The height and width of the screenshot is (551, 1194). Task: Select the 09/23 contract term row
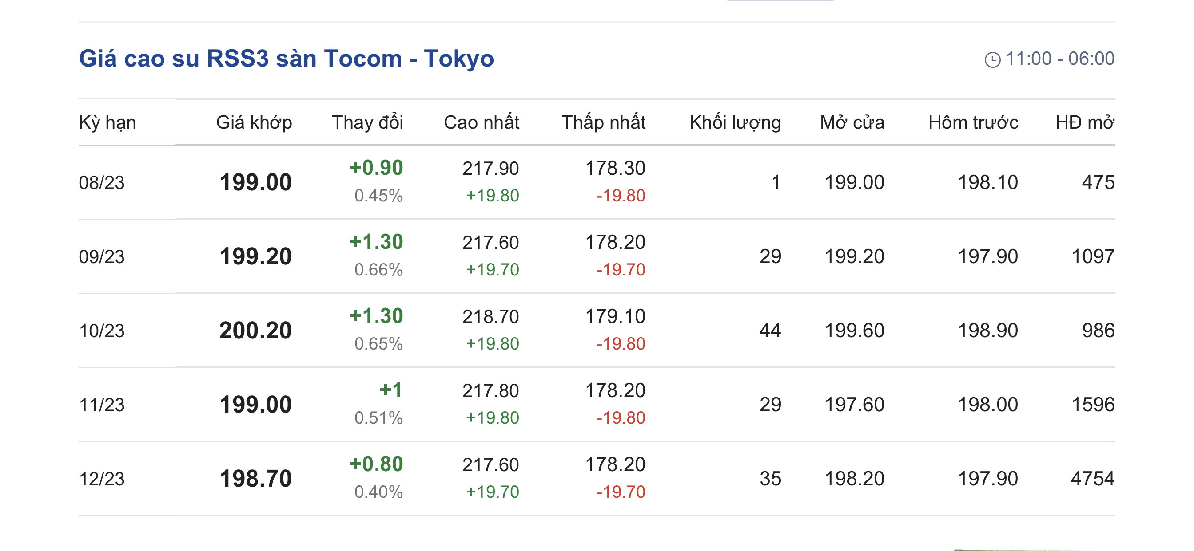pos(102,256)
